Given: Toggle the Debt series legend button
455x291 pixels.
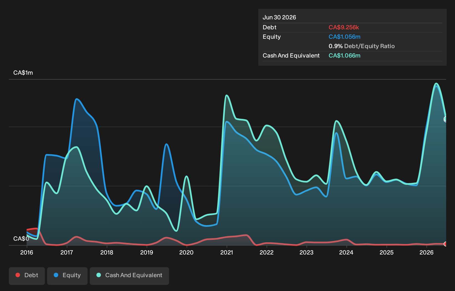Looking at the screenshot, I should click(27, 276).
